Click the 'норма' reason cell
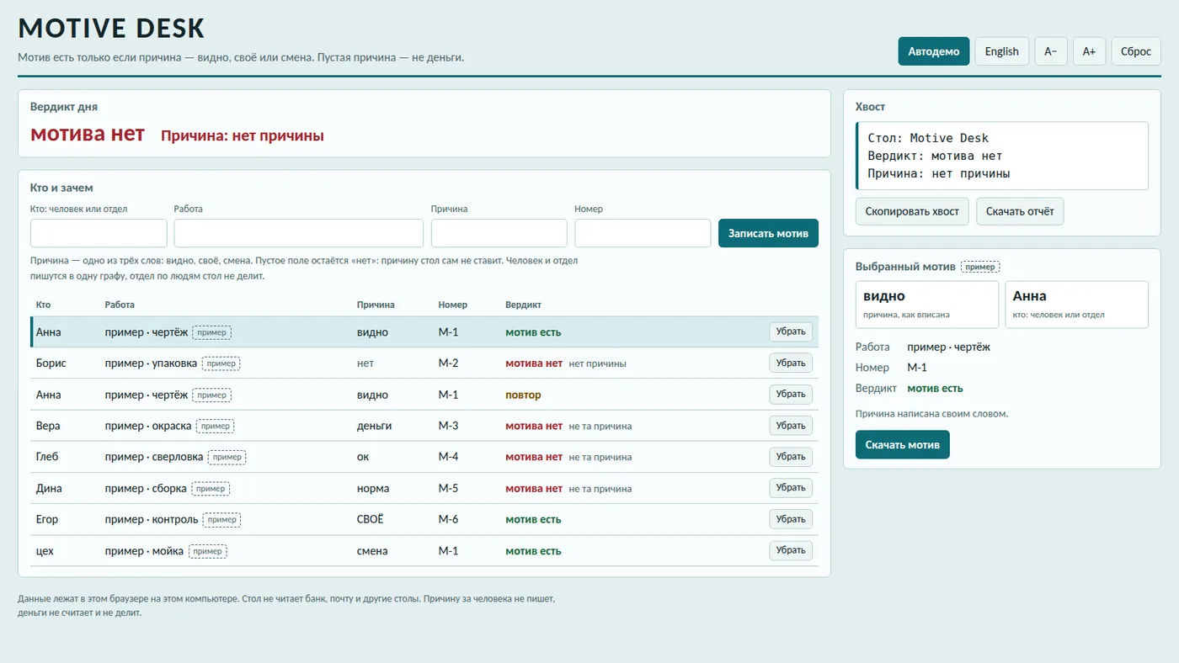Viewport: 1179px width, 663px height. pos(374,488)
